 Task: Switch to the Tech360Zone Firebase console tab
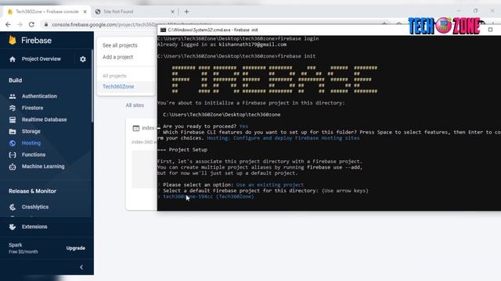(47, 12)
